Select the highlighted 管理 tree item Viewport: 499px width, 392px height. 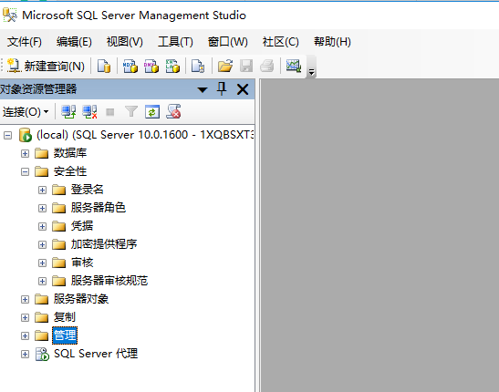(65, 335)
